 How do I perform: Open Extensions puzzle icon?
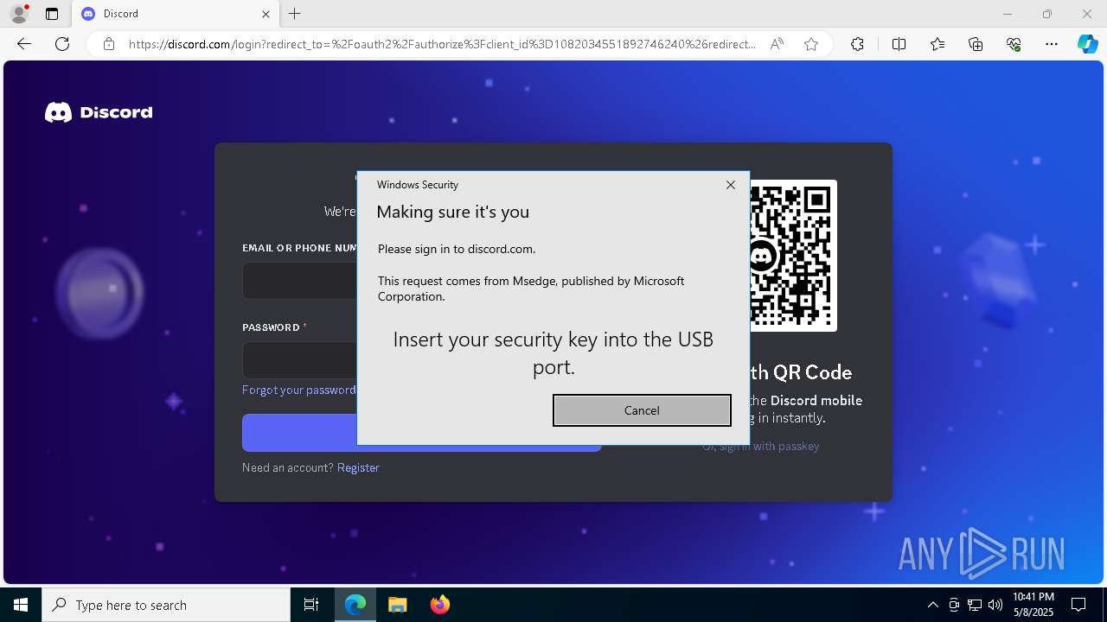tap(857, 44)
